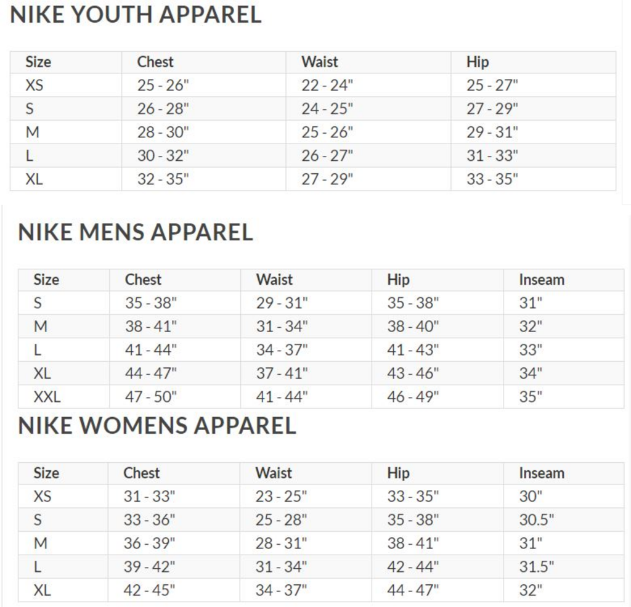Screen dimensions: 631x607
Task: Click the NIKE MENS APPAREL heading
Action: pos(136,232)
